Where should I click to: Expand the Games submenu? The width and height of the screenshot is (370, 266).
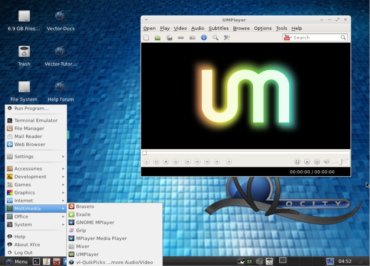point(36,185)
